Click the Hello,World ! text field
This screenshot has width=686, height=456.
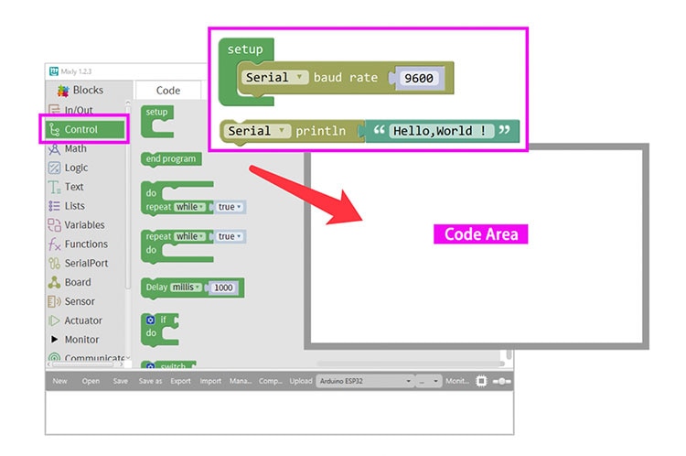[x=441, y=131]
